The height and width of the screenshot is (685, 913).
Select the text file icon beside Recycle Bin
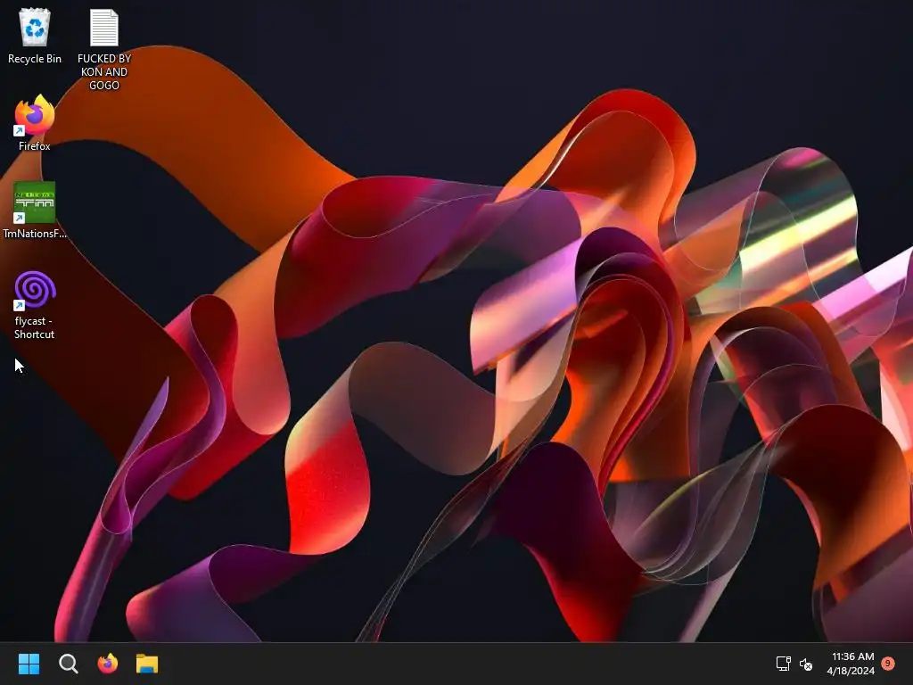104,28
